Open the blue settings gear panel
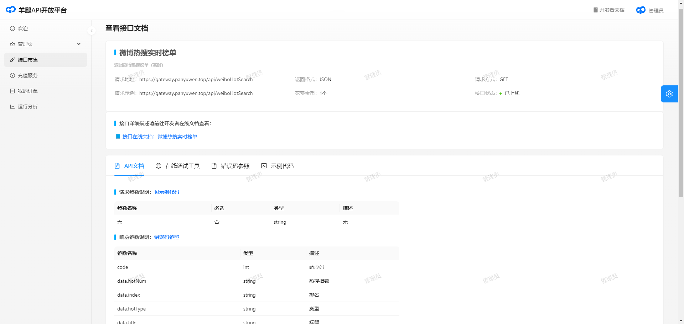Viewport: 684px width, 324px height. click(669, 94)
